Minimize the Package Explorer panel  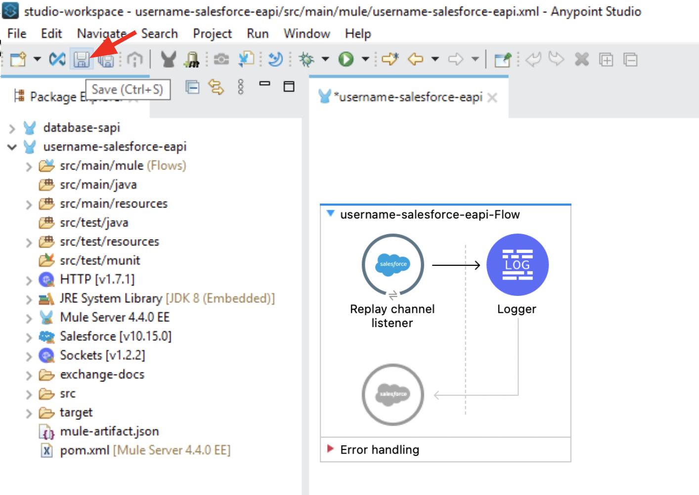coord(265,83)
